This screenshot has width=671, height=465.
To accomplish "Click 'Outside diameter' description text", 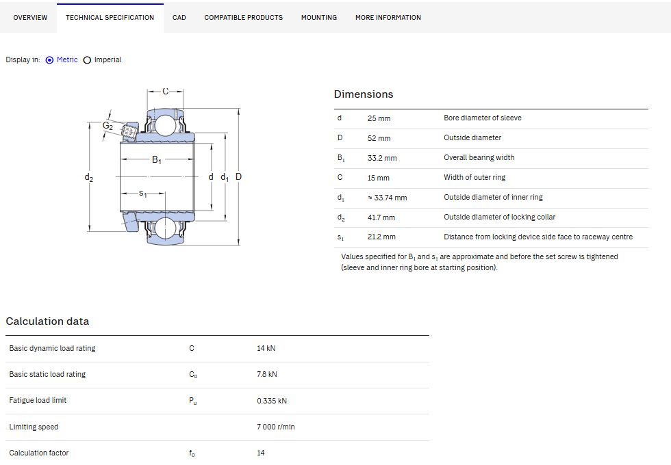I will (472, 137).
